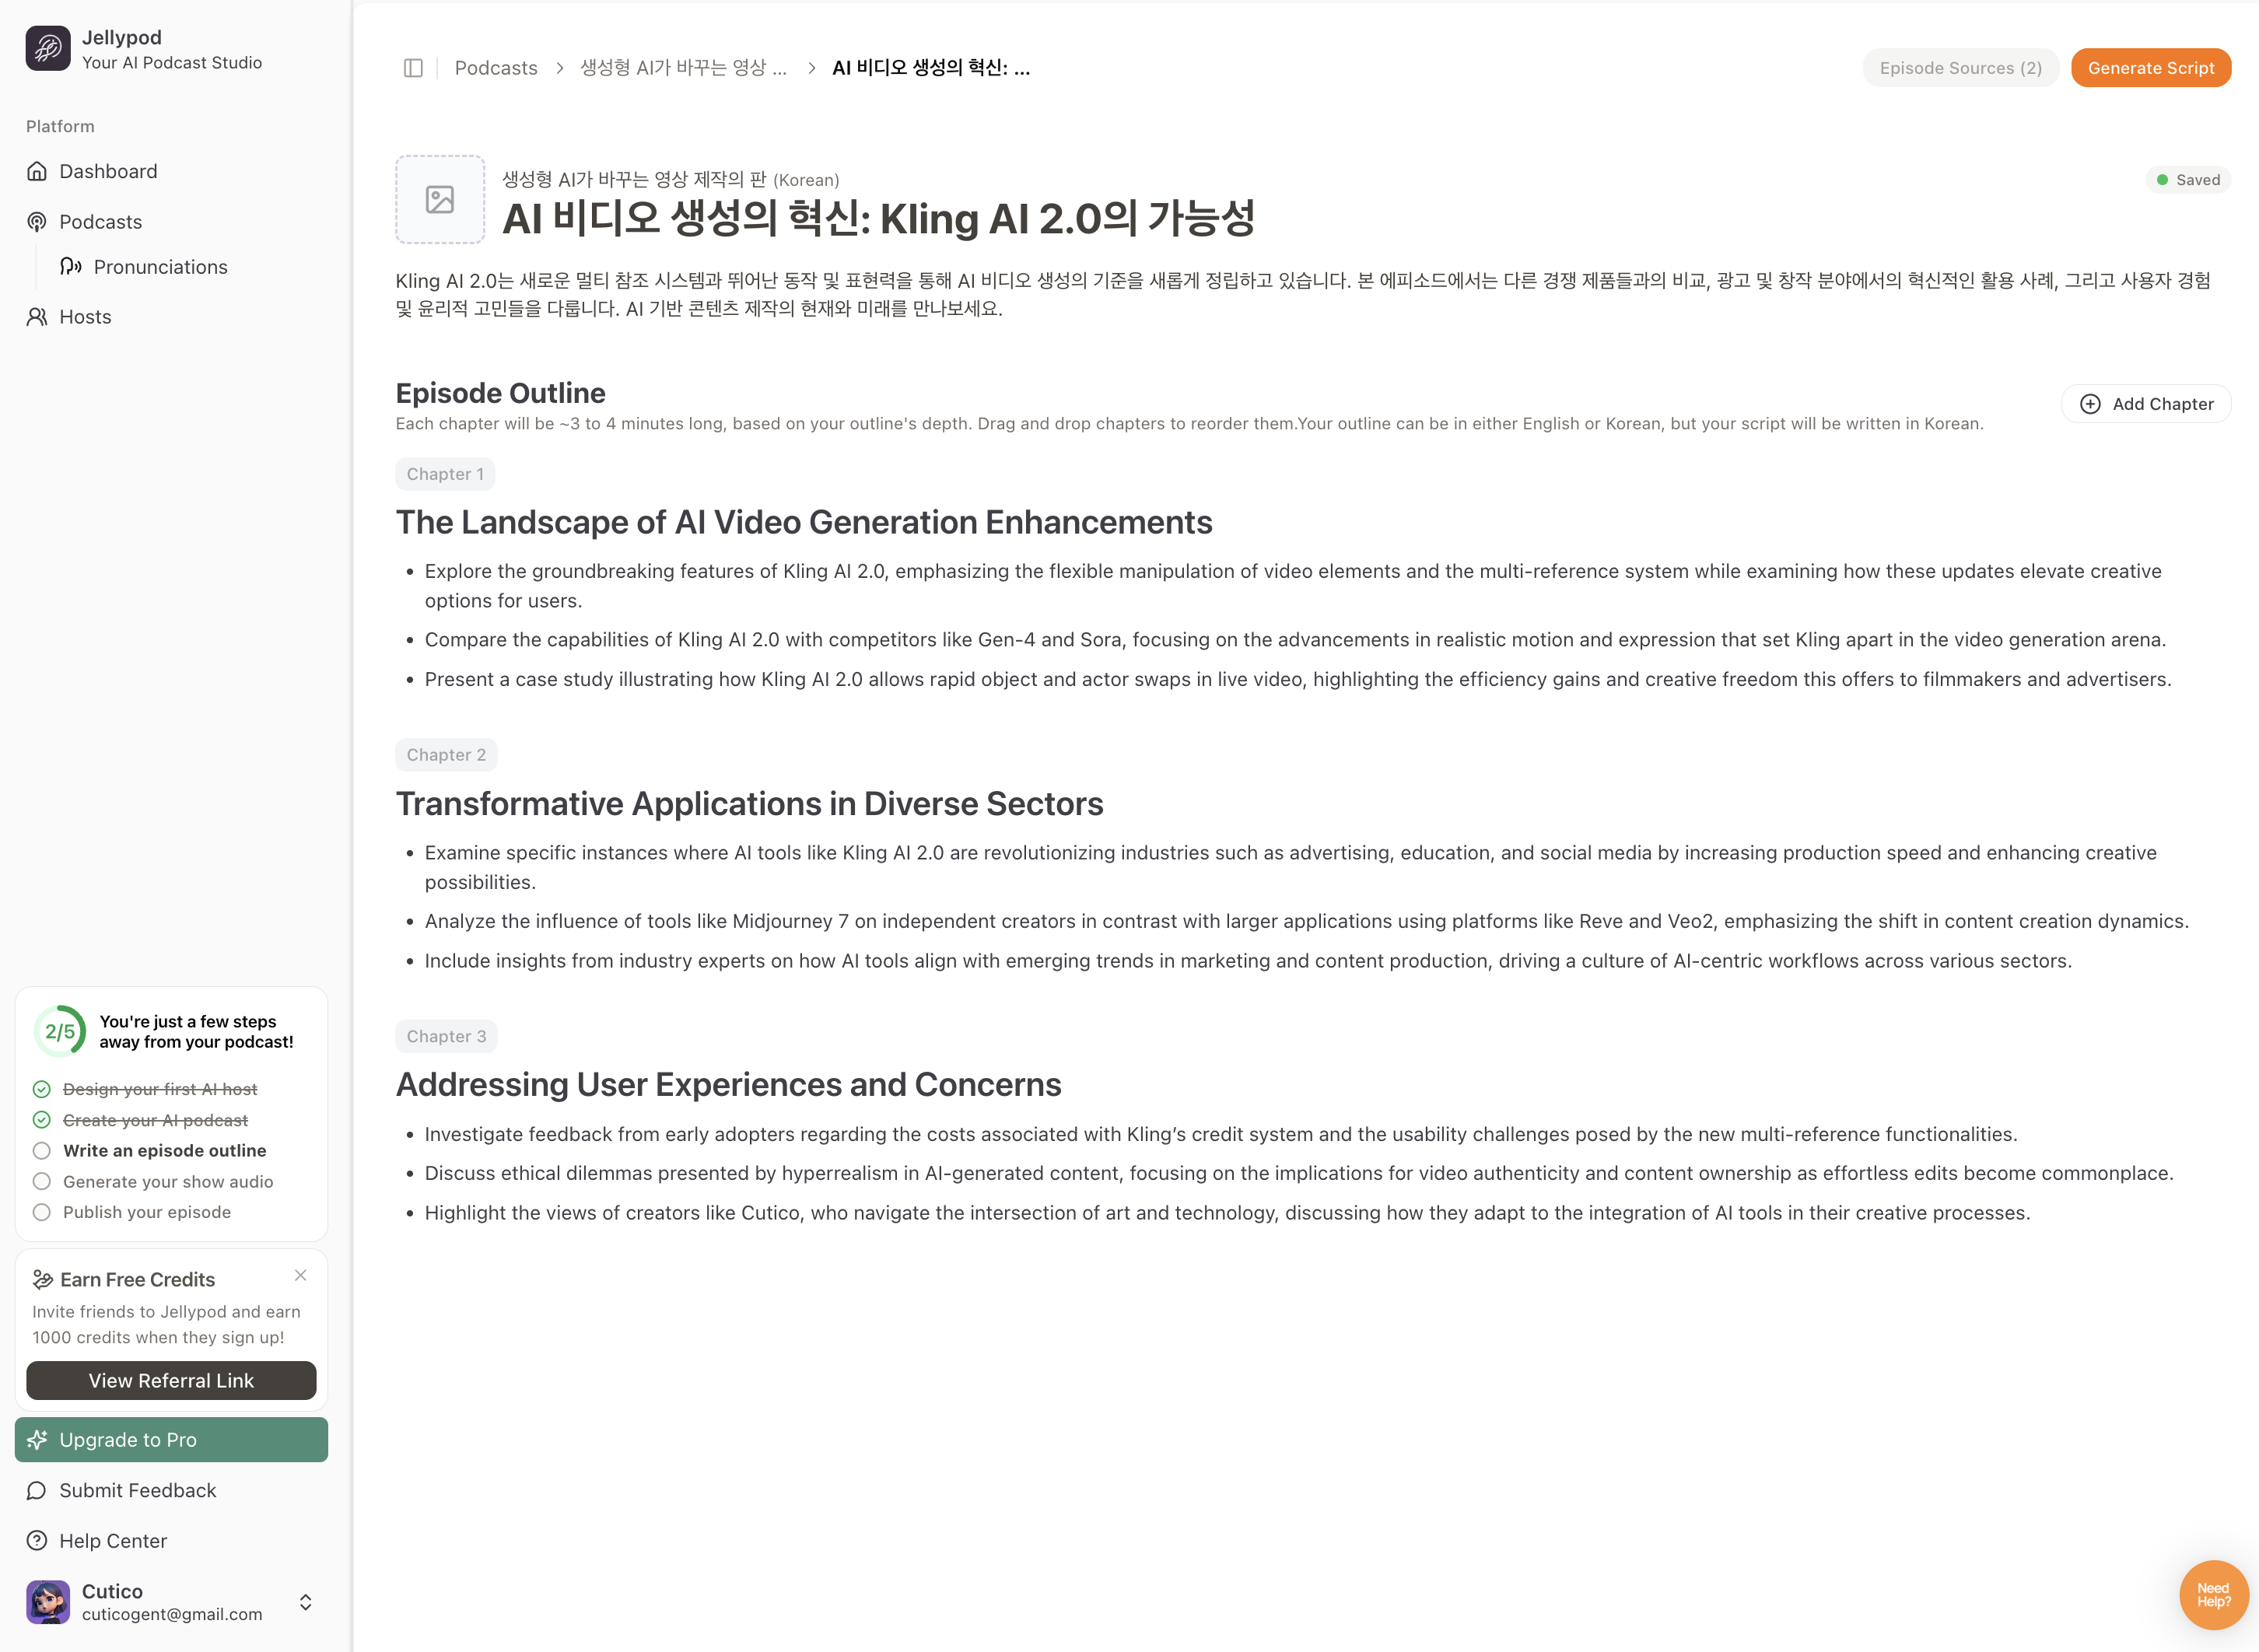The width and height of the screenshot is (2259, 1652).
Task: Open Episode Sources (2)
Action: (x=1960, y=68)
